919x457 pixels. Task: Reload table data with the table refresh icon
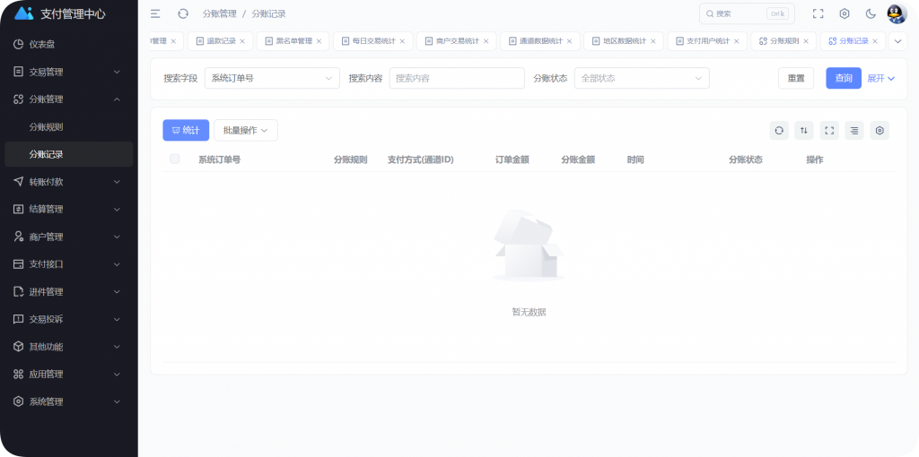[x=779, y=131]
